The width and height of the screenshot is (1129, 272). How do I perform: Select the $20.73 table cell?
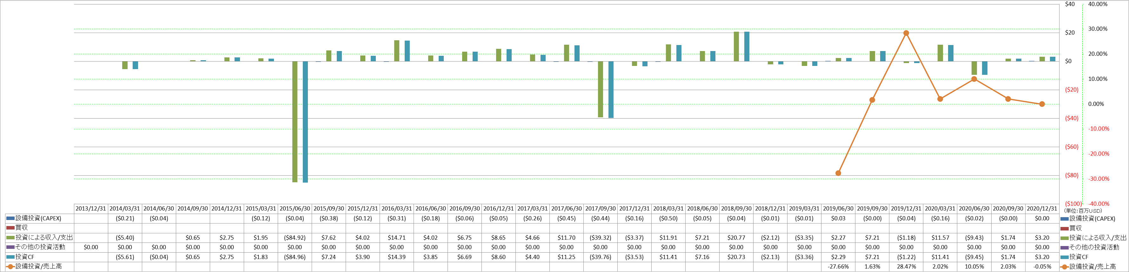tap(736, 257)
